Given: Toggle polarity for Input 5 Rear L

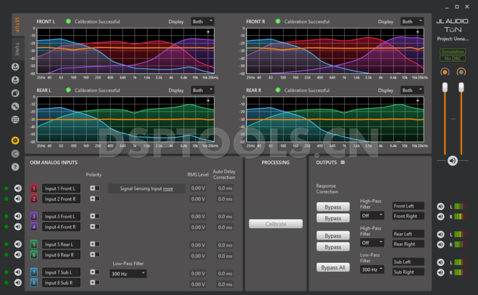Looking at the screenshot, I should click(94, 244).
